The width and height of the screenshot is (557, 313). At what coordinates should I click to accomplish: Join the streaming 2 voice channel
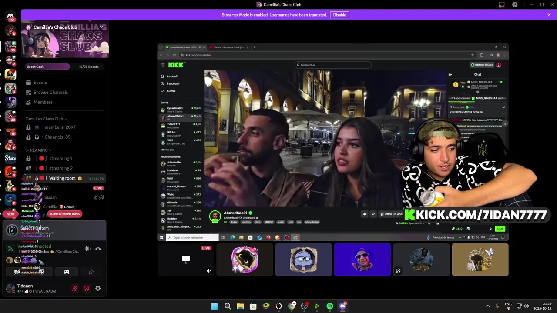(64, 168)
